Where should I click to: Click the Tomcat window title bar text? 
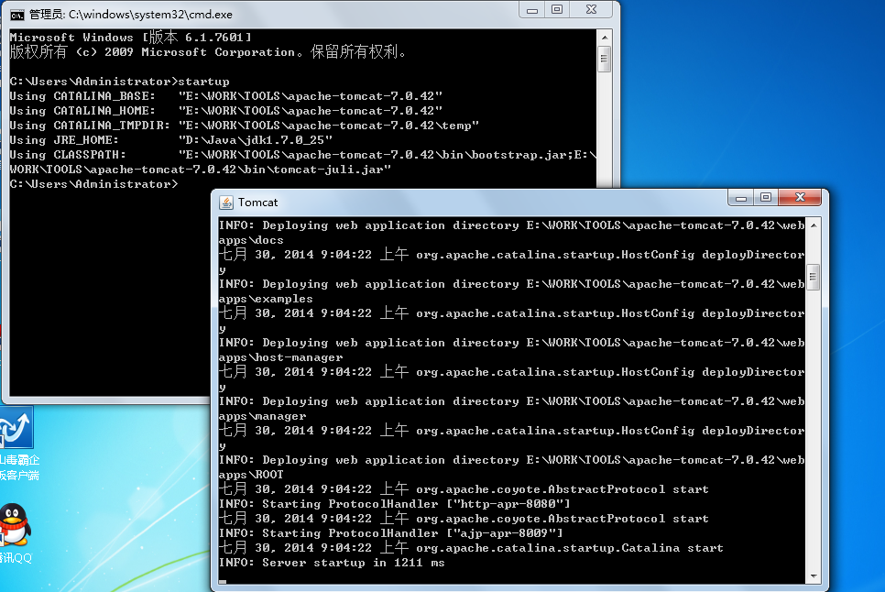(x=258, y=203)
